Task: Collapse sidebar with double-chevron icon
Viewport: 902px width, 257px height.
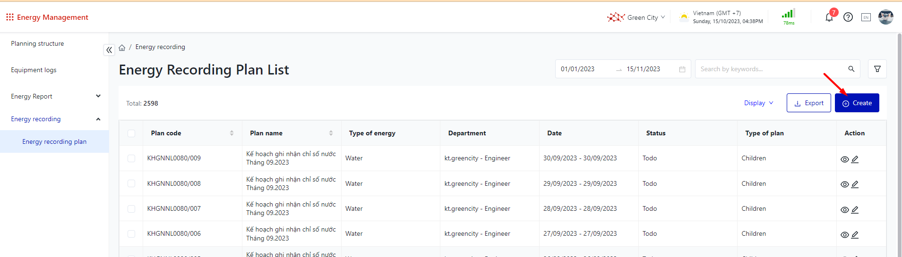Action: 109,50
